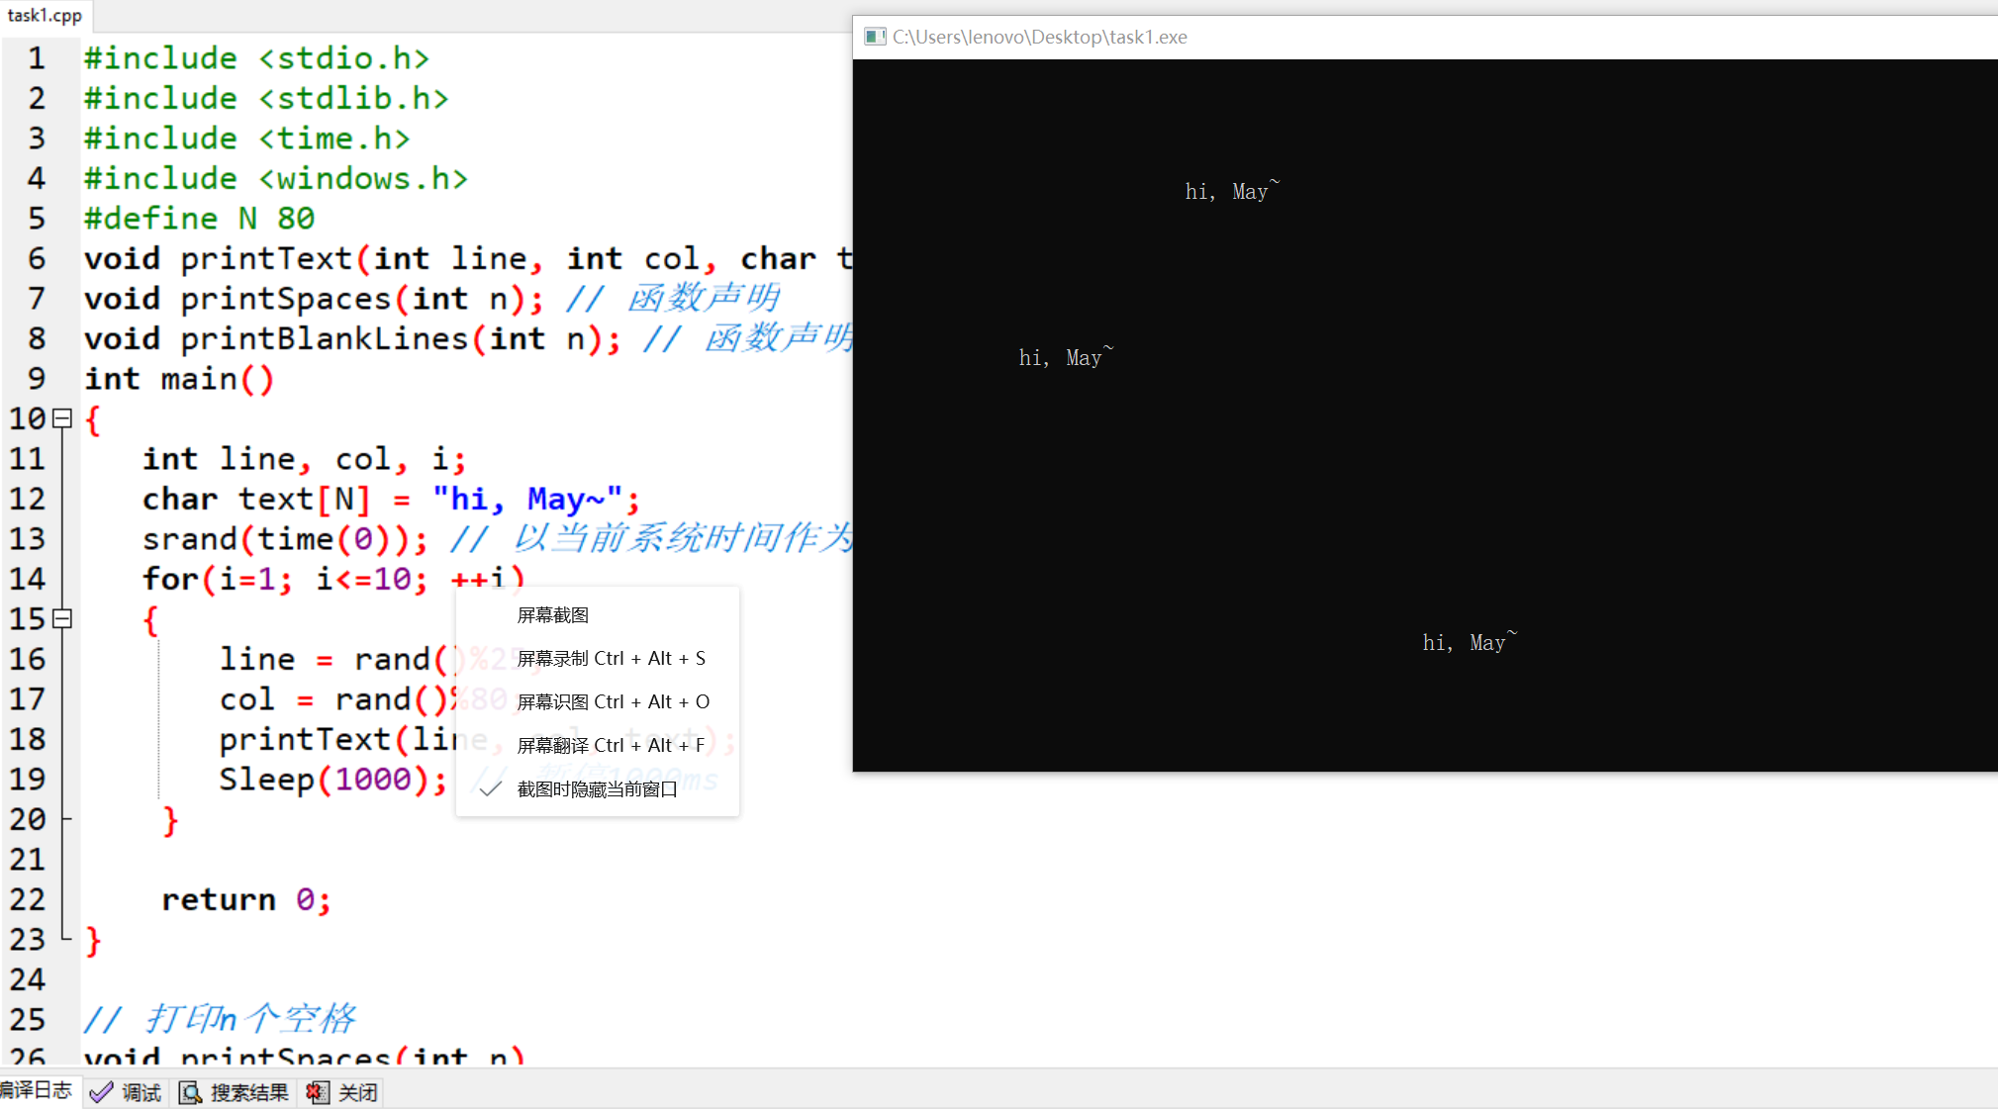Choose 屏幕识图 Ctrl+Alt+O menu entry
This screenshot has width=1998, height=1109.
pyautogui.click(x=613, y=702)
